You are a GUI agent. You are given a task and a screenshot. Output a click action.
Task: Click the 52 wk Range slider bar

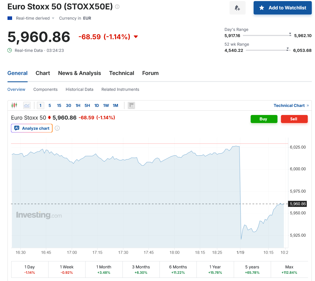point(268,50)
